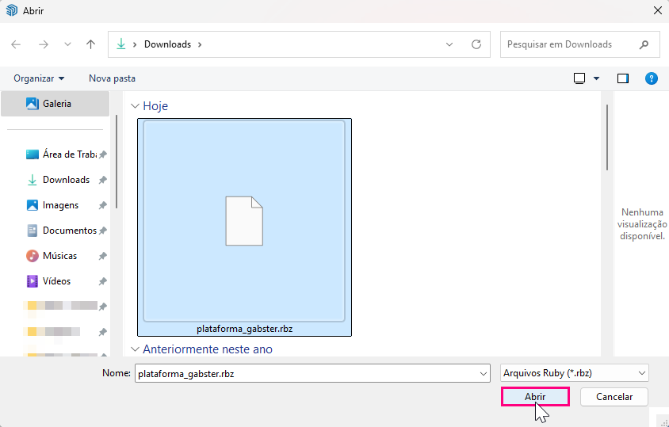Collapse the Hoje group
Screen dimensions: 669x427
135,106
